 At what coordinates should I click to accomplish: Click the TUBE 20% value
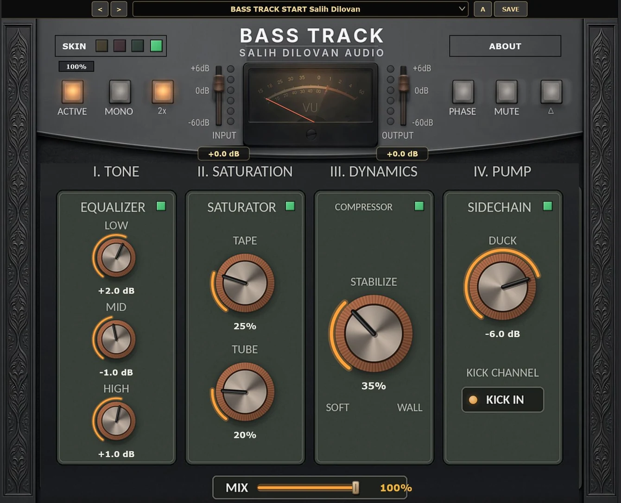click(x=245, y=435)
